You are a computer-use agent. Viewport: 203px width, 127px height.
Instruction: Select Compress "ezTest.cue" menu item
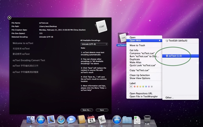[144, 53]
